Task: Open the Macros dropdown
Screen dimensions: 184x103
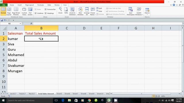Action: click(147, 11)
